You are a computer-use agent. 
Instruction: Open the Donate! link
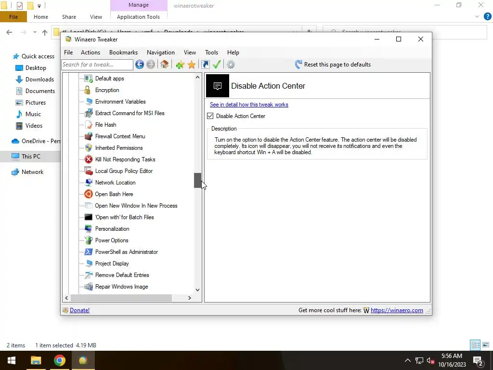[x=79, y=310]
